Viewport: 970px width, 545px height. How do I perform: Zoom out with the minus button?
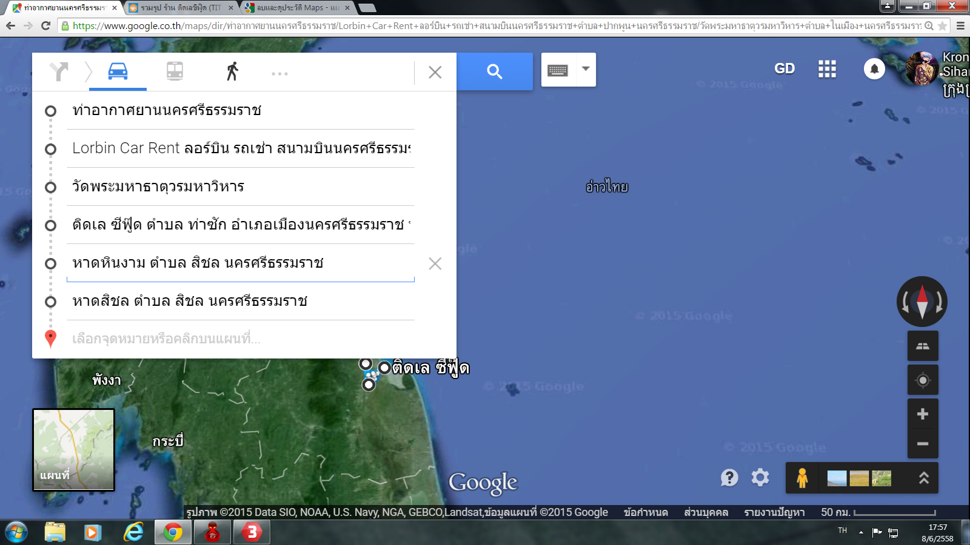point(923,444)
